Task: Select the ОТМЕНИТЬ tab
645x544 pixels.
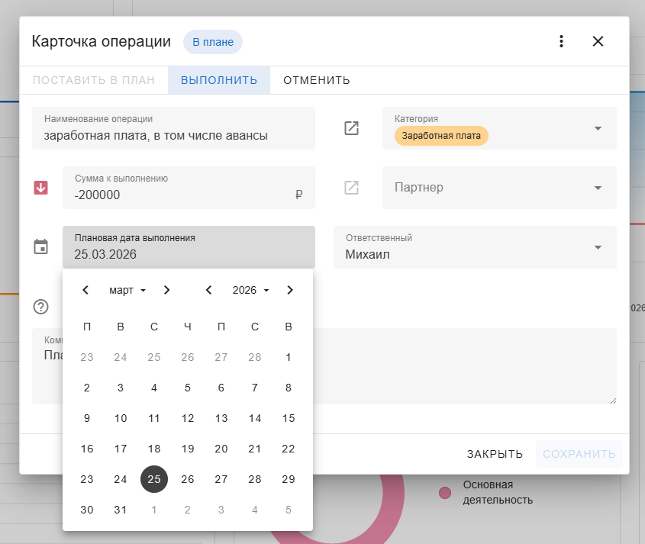Action: click(316, 80)
